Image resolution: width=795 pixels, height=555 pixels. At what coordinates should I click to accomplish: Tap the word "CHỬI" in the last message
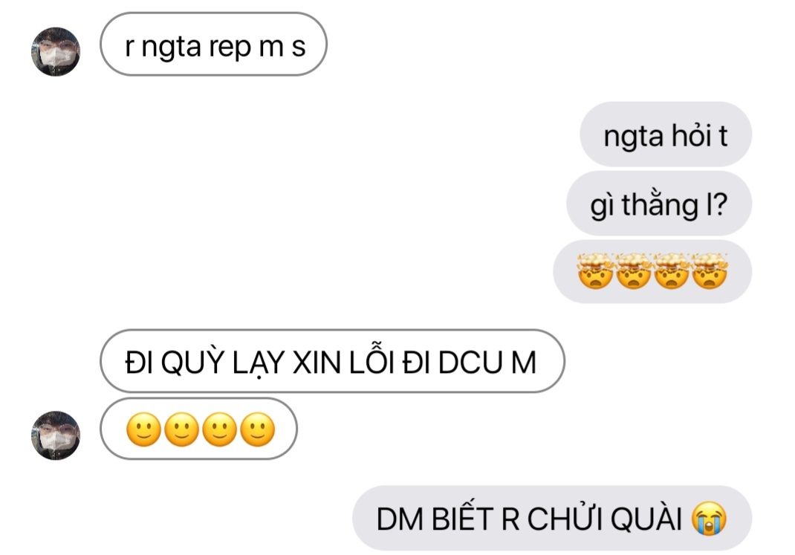565,519
